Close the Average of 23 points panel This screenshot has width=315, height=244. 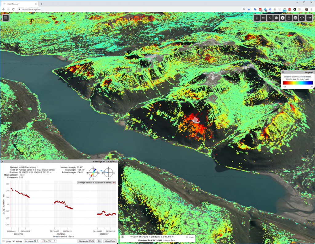[2, 161]
